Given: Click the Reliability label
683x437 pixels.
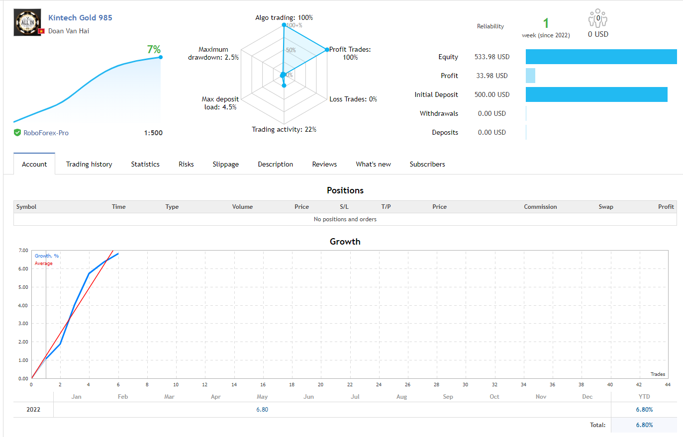Looking at the screenshot, I should (490, 26).
